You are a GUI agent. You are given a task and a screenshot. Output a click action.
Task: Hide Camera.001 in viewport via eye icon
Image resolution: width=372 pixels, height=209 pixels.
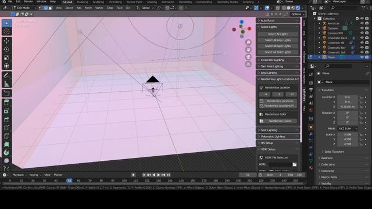(x=362, y=33)
